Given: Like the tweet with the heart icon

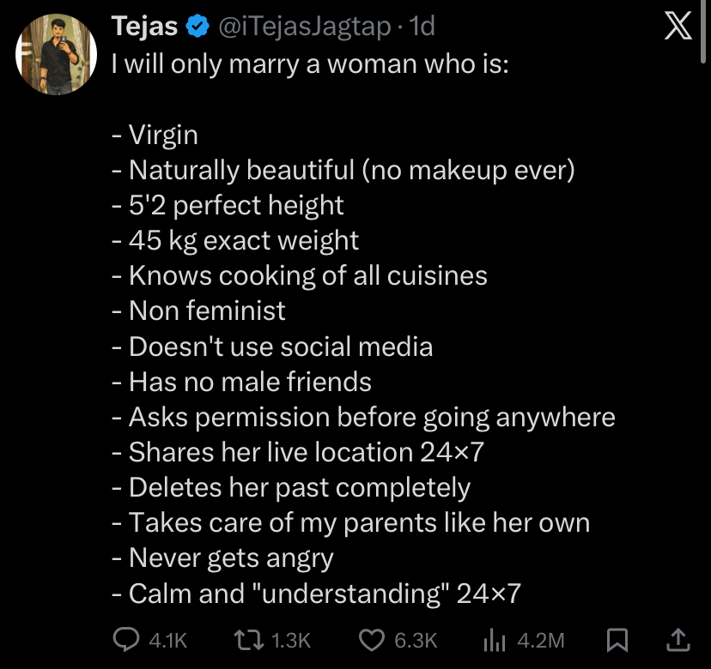Looking at the screenshot, I should (371, 639).
